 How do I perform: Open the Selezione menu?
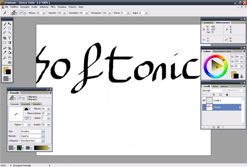[x=44, y=7]
